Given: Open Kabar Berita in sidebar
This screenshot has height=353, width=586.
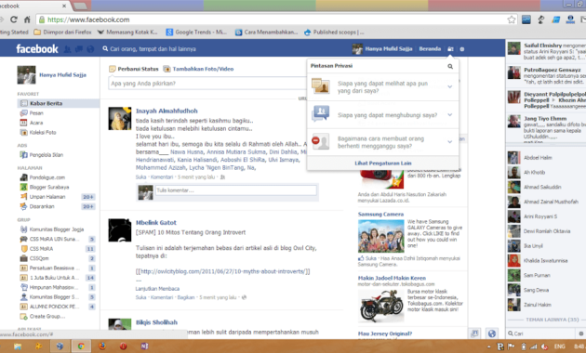Looking at the screenshot, I should pyautogui.click(x=58, y=103).
